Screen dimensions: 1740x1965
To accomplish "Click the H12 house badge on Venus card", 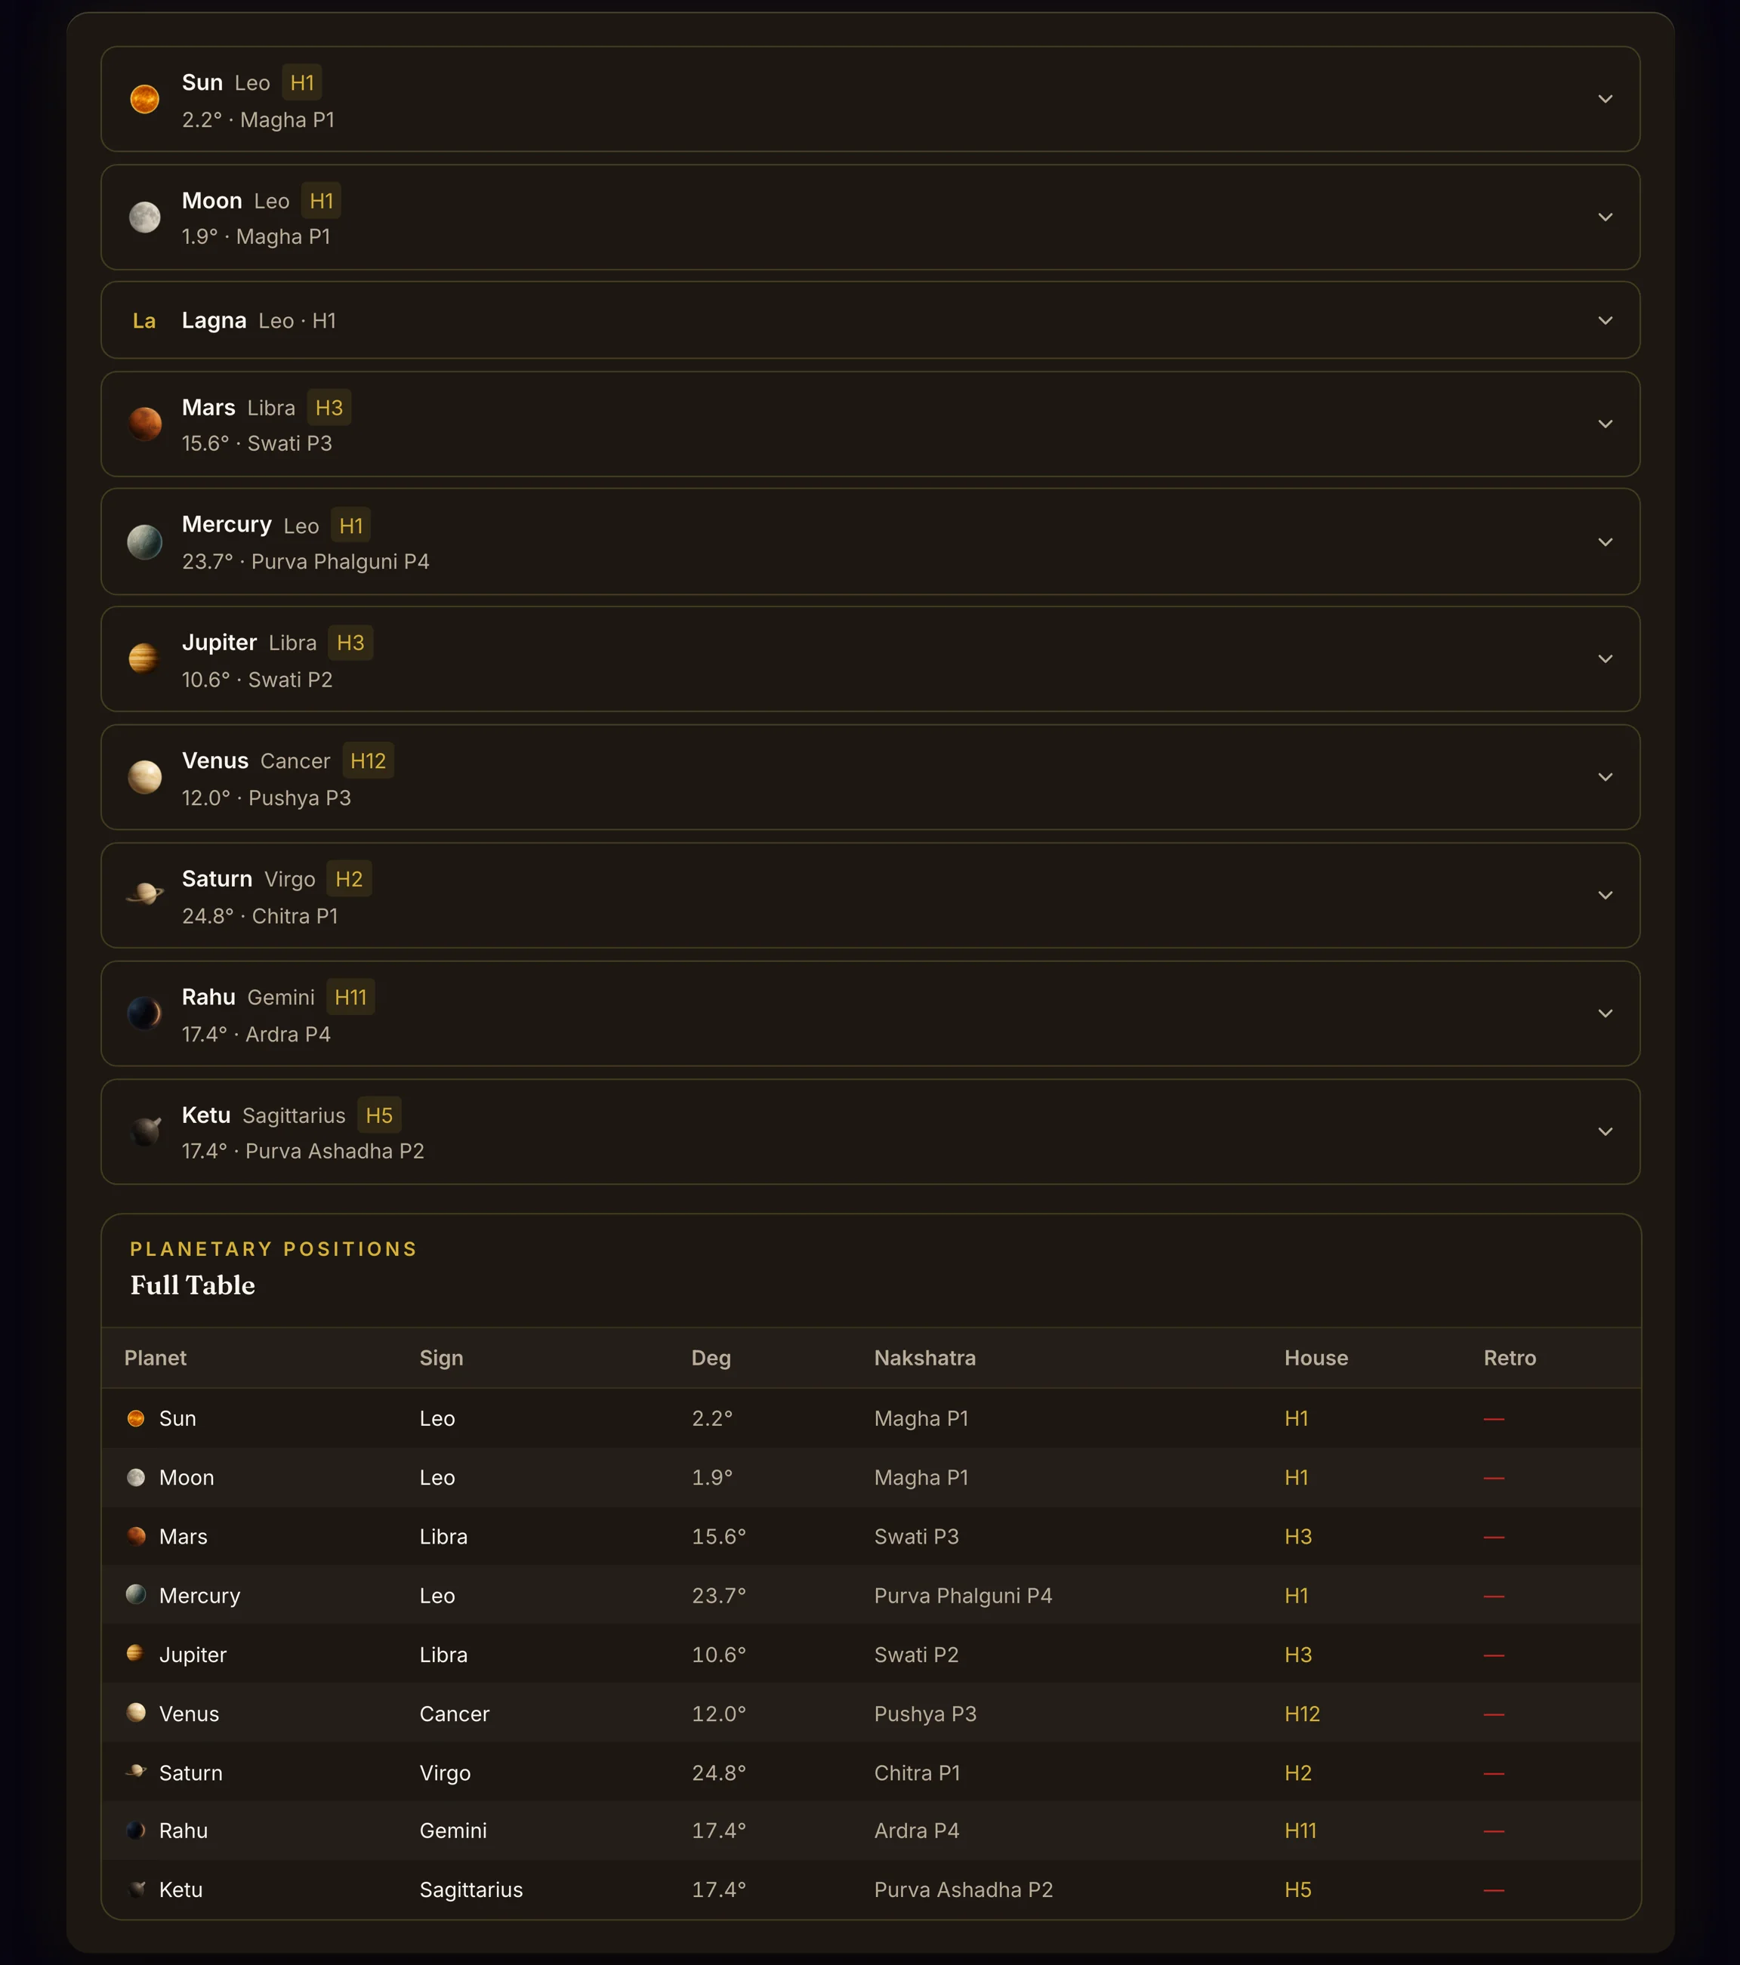I will [369, 761].
